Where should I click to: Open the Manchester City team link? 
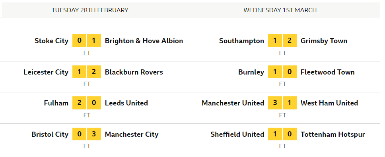132,134
